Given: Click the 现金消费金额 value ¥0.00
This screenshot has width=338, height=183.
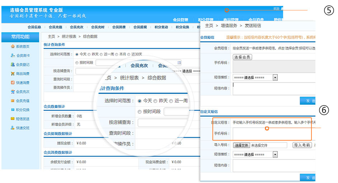Looking at the screenshot, I should (176, 162).
